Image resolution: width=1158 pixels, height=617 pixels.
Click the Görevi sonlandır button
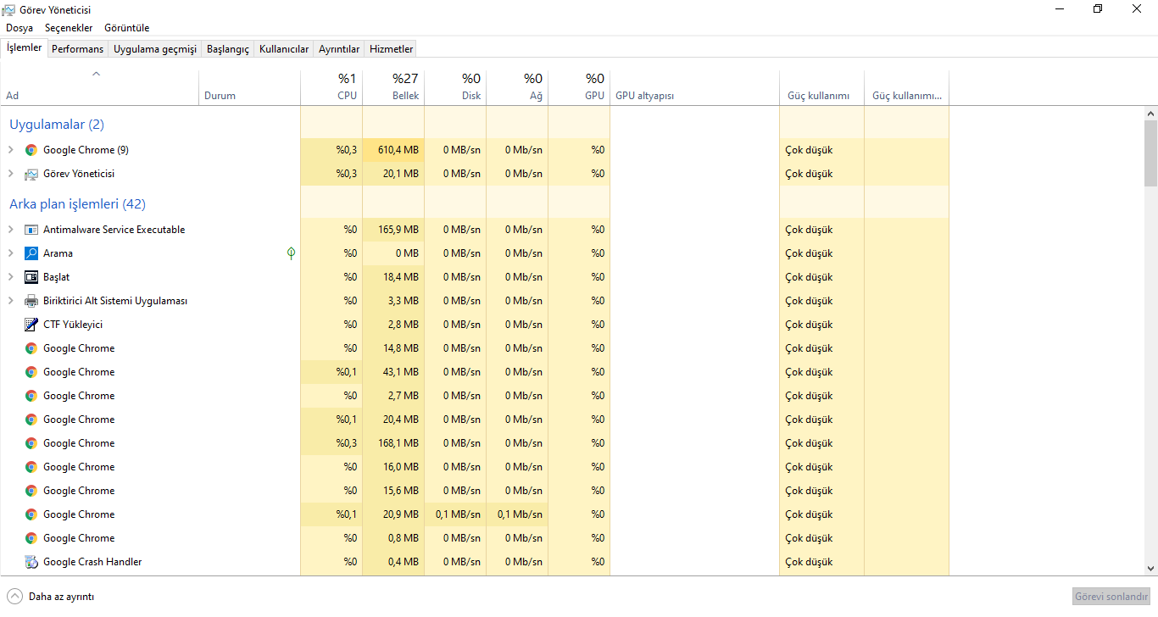tap(1111, 597)
